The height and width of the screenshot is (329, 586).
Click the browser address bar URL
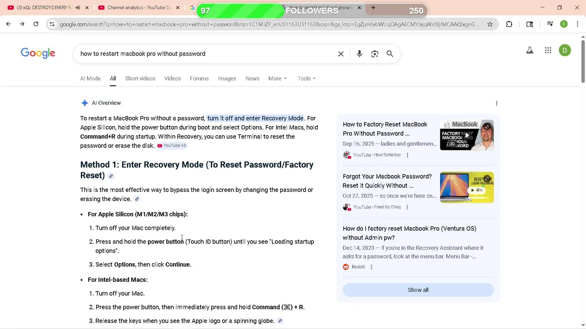tap(269, 24)
